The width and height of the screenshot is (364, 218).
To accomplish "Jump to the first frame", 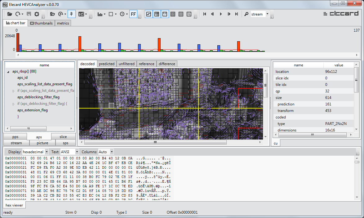I will click(205, 14).
